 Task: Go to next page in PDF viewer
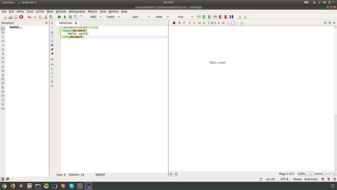tap(219, 23)
